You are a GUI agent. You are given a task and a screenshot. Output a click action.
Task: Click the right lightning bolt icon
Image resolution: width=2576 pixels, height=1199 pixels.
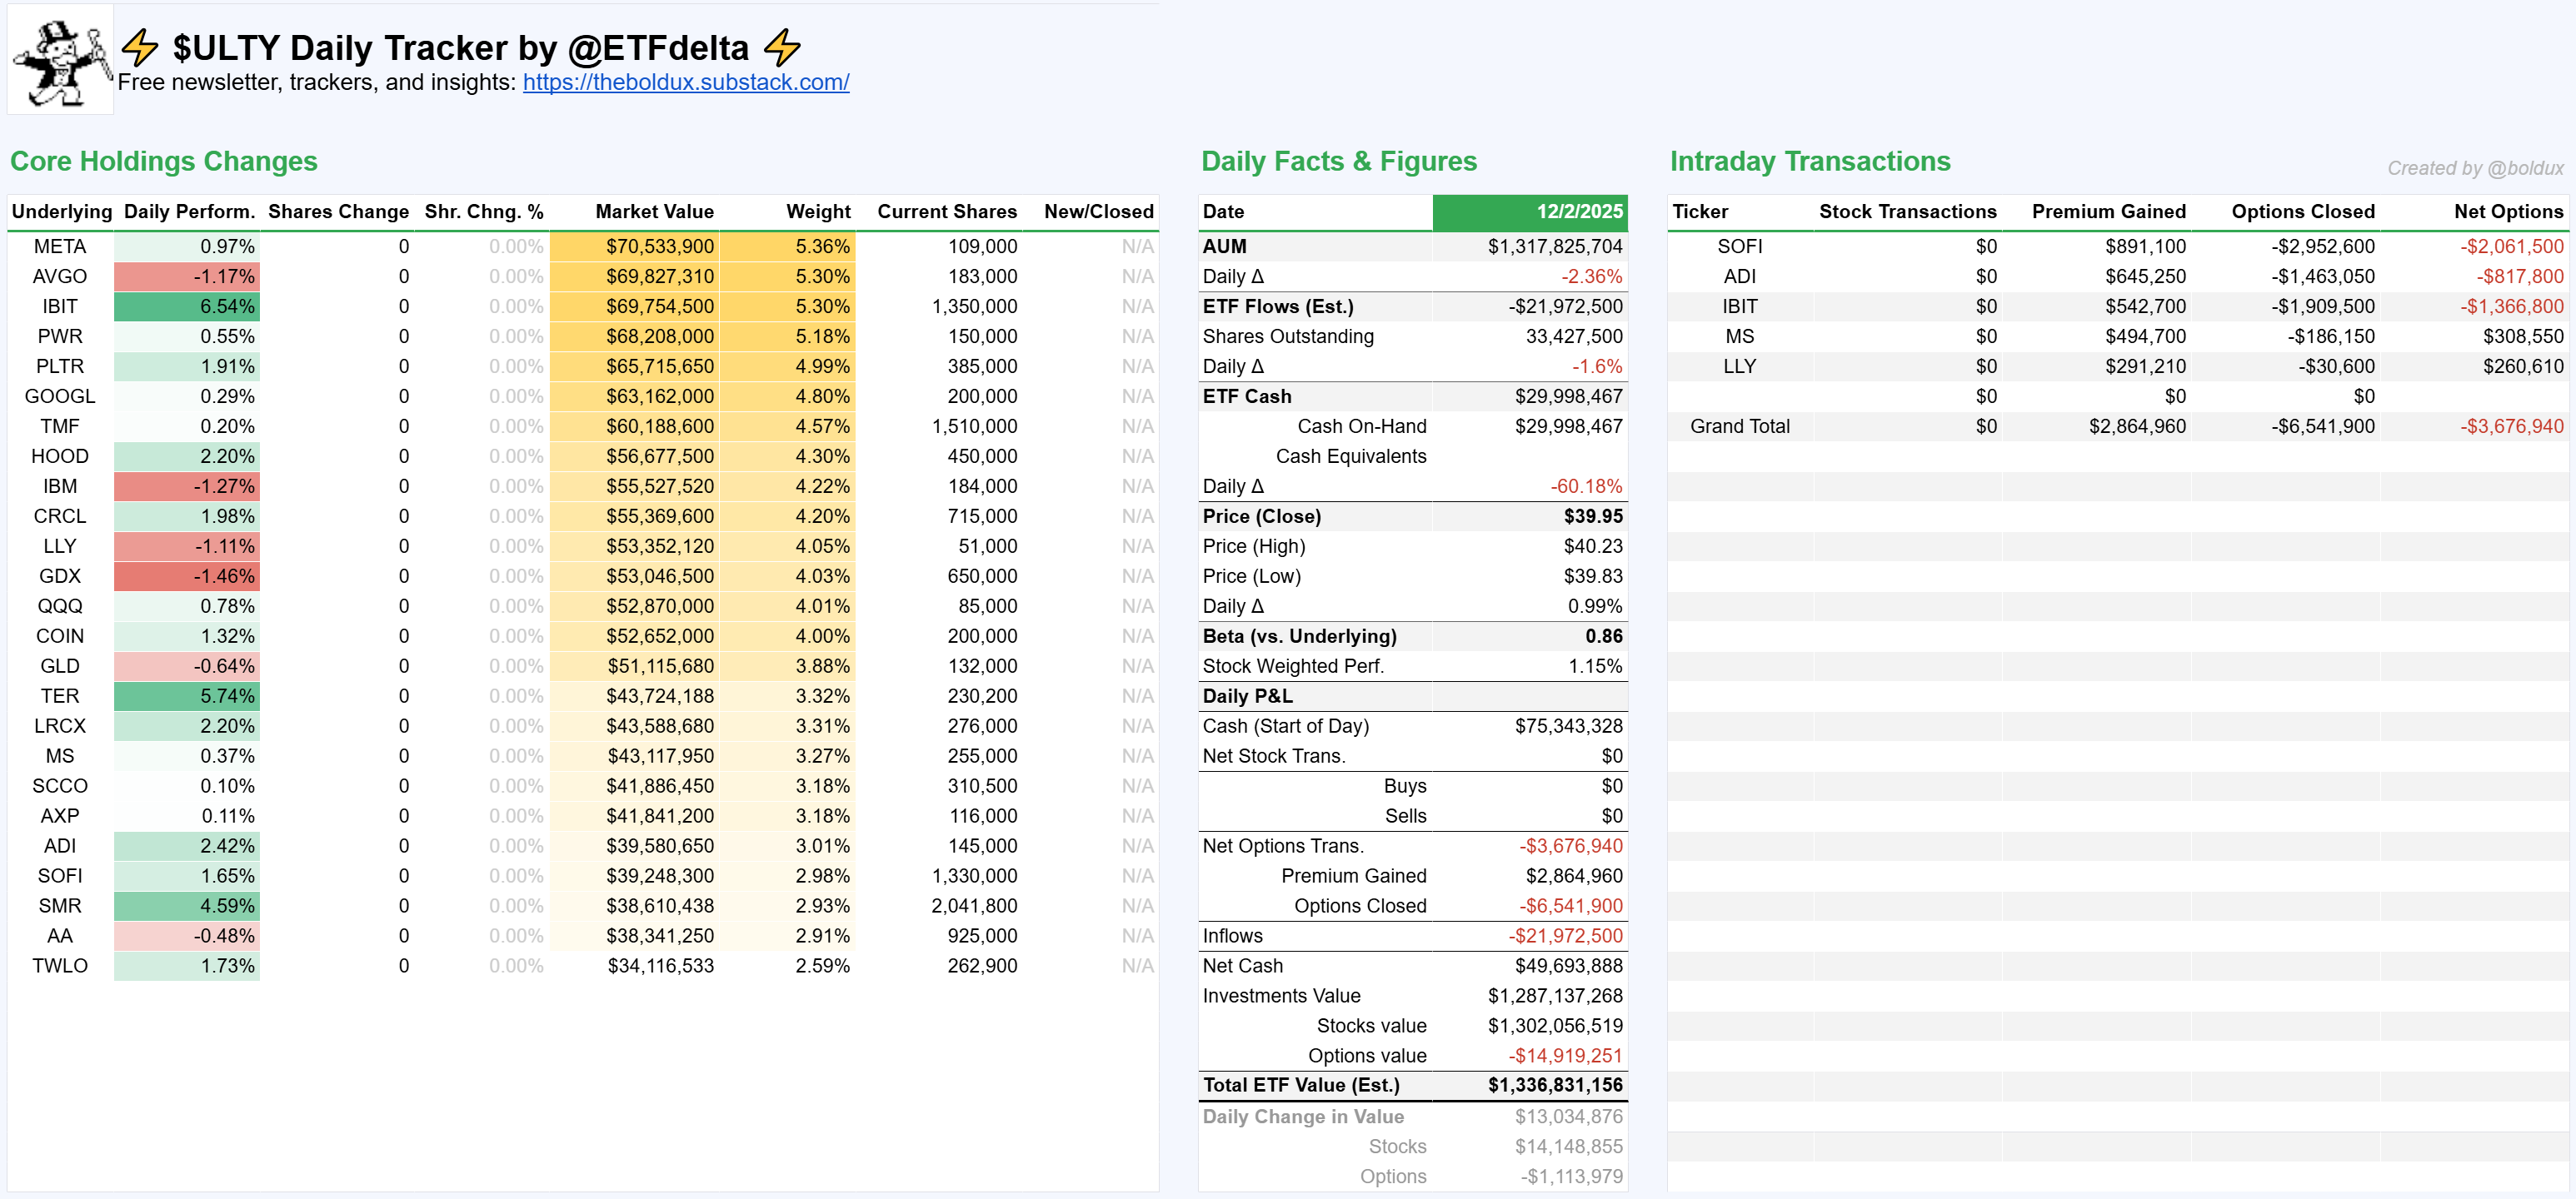point(782,47)
